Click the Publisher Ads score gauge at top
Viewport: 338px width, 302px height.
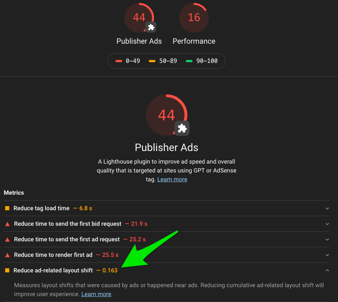139,18
